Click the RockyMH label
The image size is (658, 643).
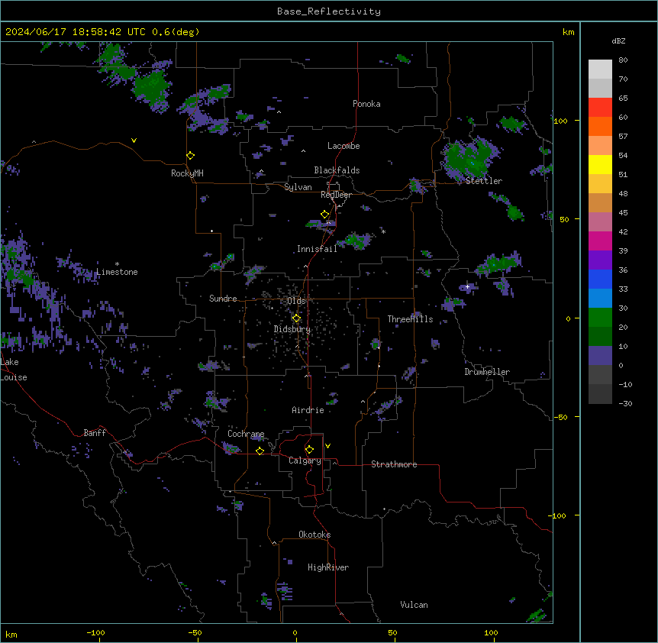click(x=187, y=173)
